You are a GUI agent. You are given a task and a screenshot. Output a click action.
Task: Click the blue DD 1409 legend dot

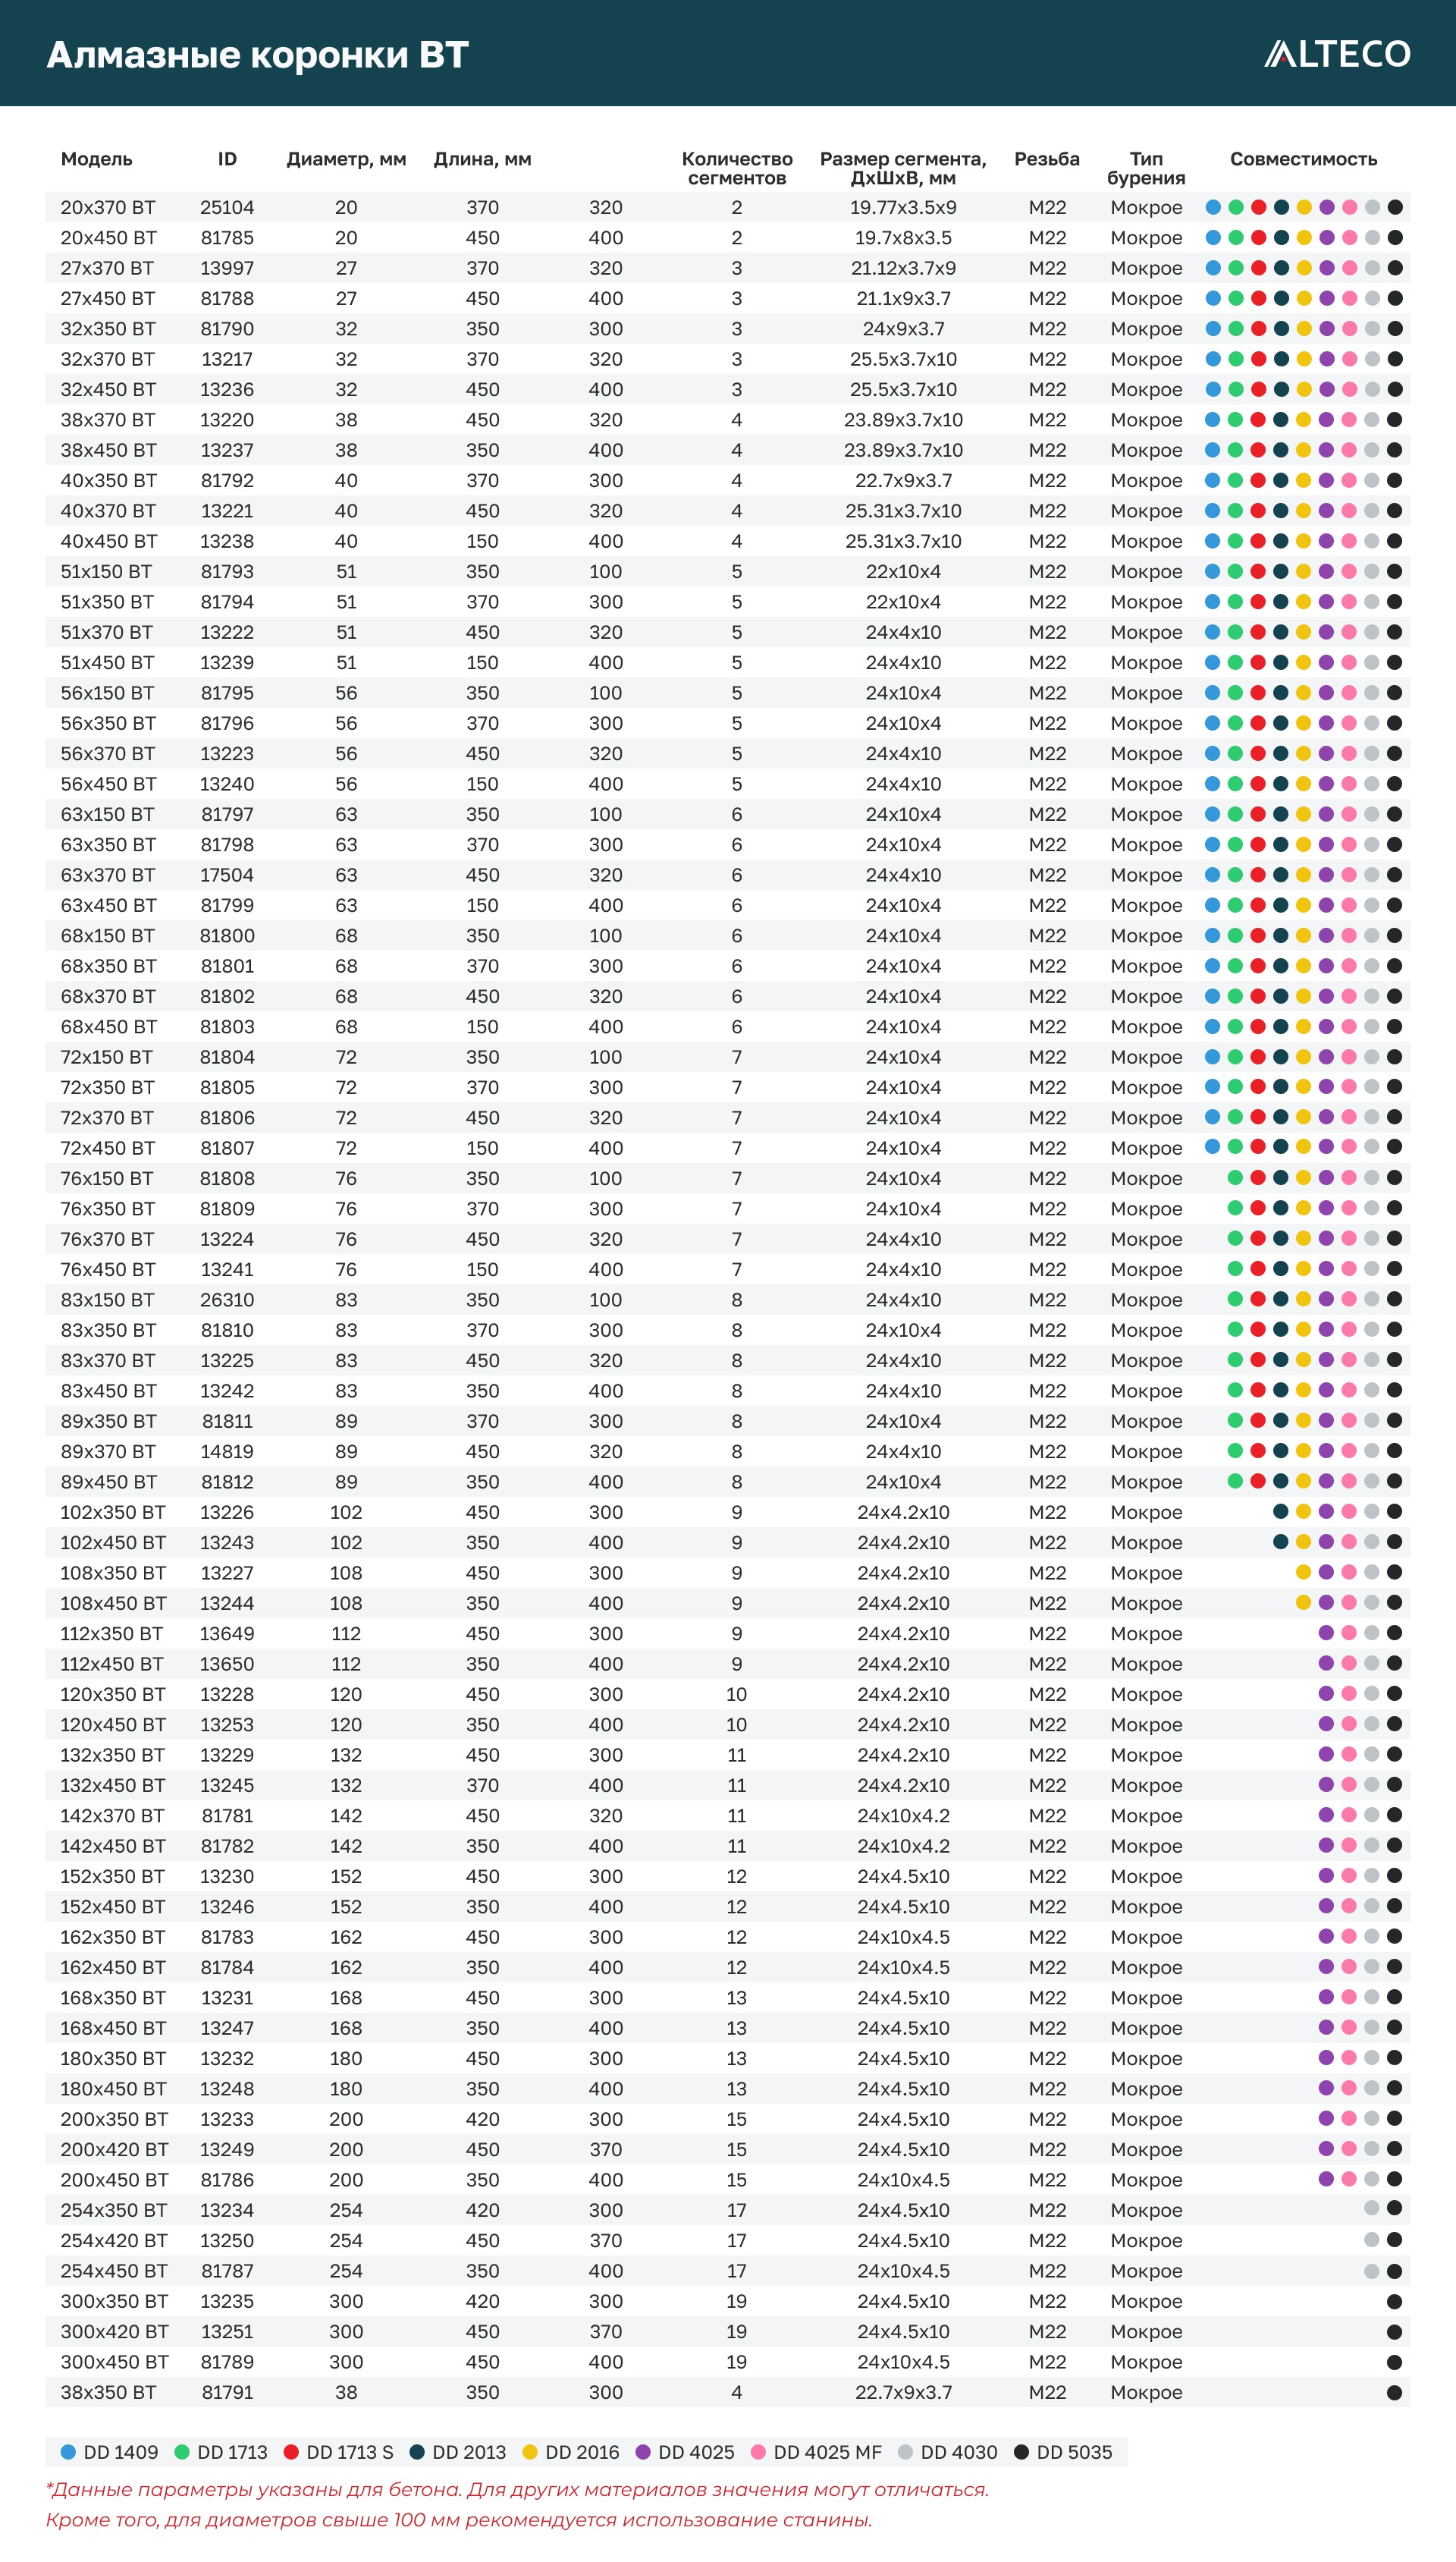[x=68, y=2452]
